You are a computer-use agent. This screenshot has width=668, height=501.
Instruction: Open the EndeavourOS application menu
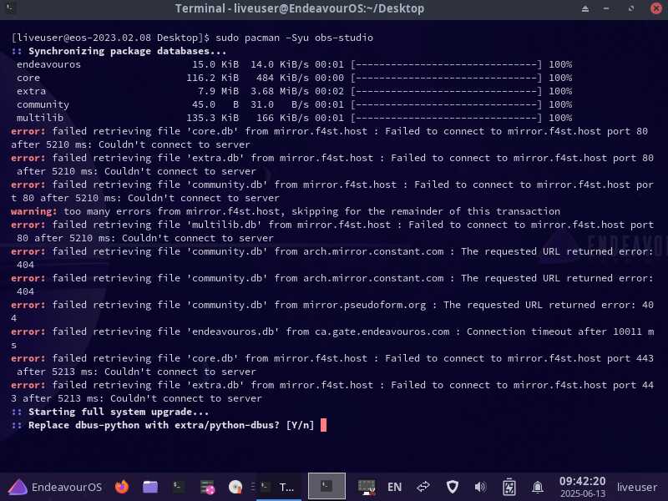click(55, 487)
